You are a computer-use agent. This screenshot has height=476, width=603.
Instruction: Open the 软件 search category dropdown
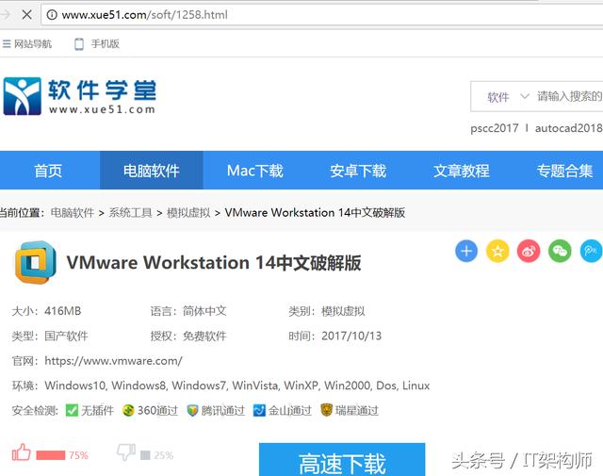coord(508,96)
